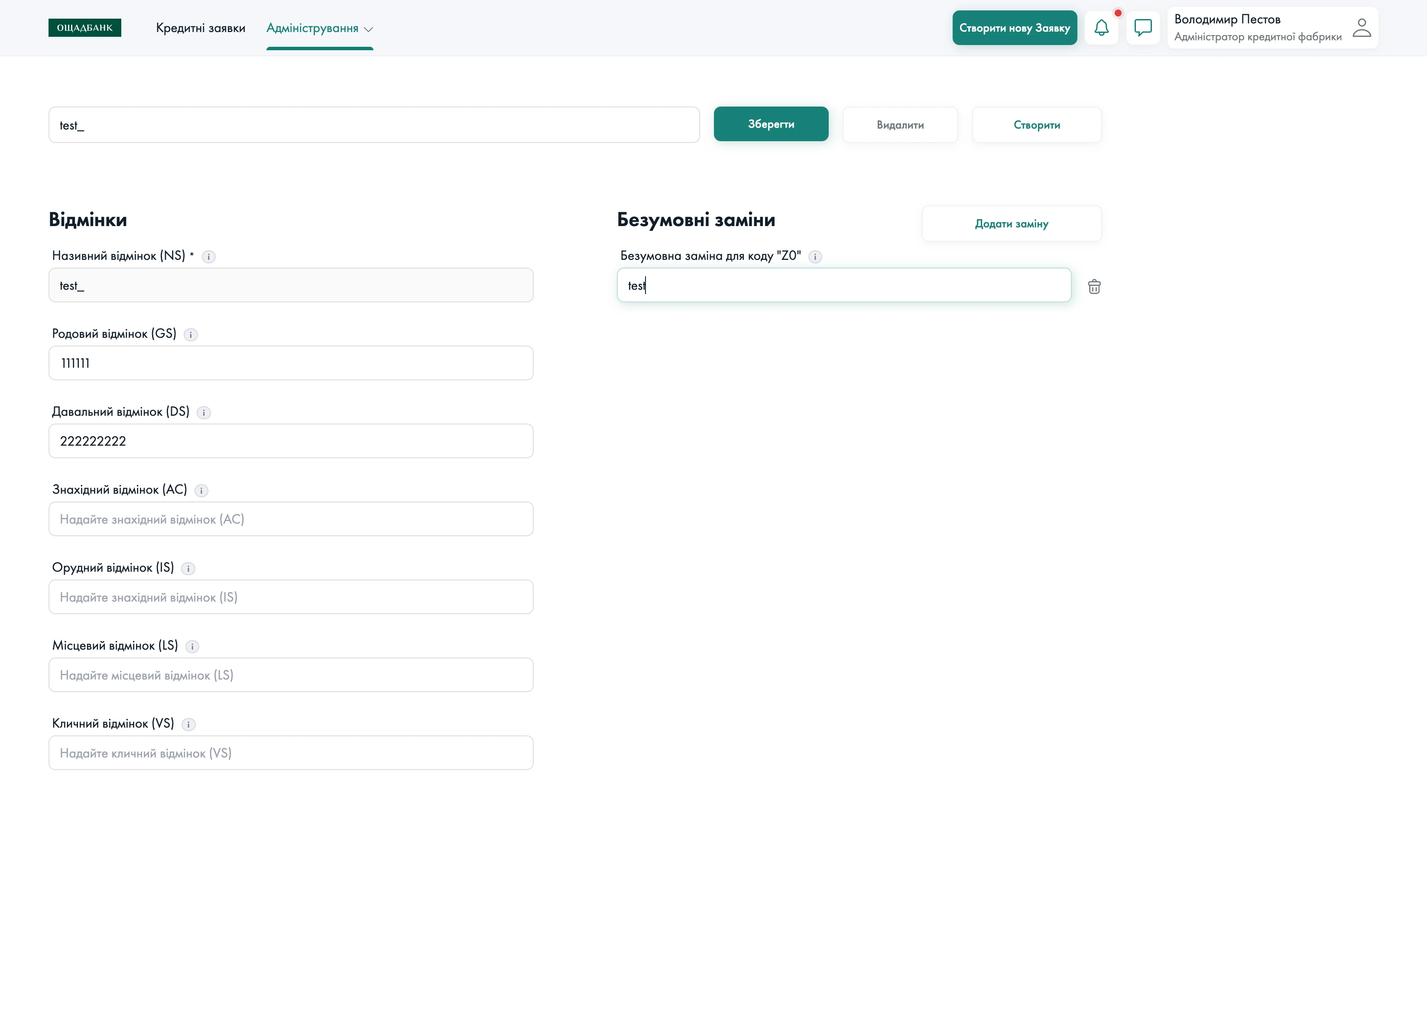Image resolution: width=1427 pixels, height=1036 pixels.
Task: Click the ОЩАДБАНК logo
Action: pos(85,28)
